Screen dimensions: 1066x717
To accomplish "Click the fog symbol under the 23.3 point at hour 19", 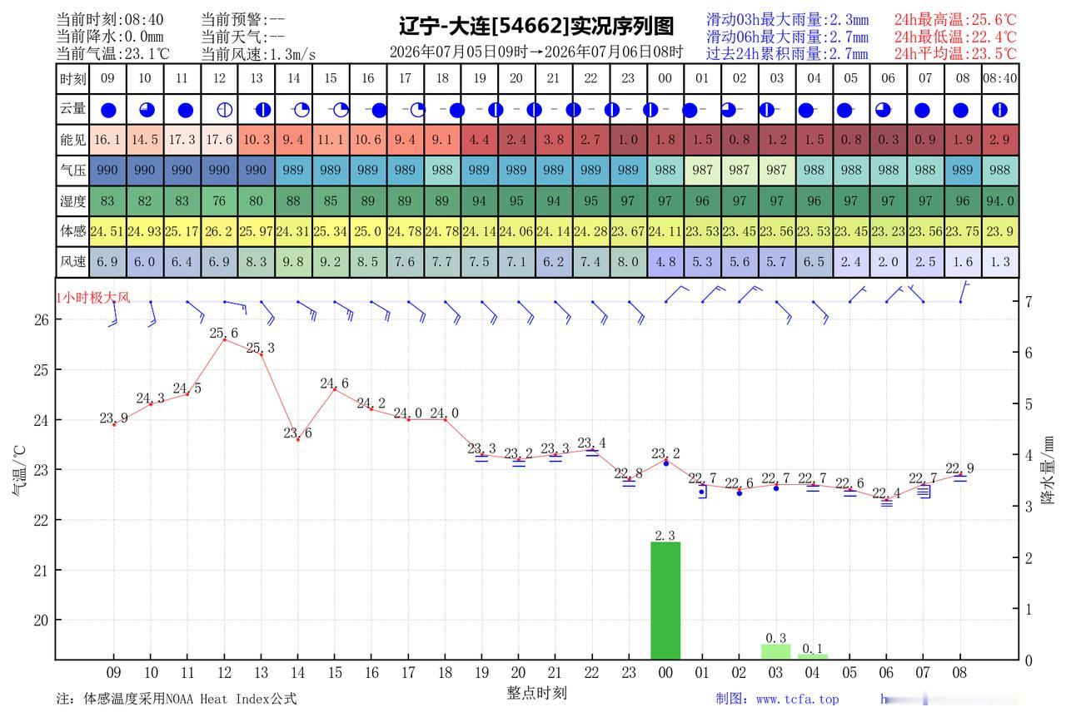I will click(x=481, y=457).
